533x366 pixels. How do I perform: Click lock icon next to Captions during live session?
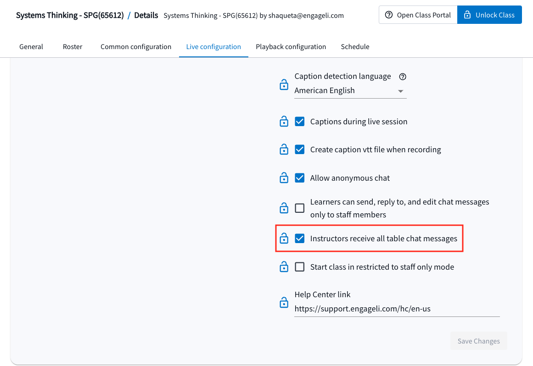point(284,121)
